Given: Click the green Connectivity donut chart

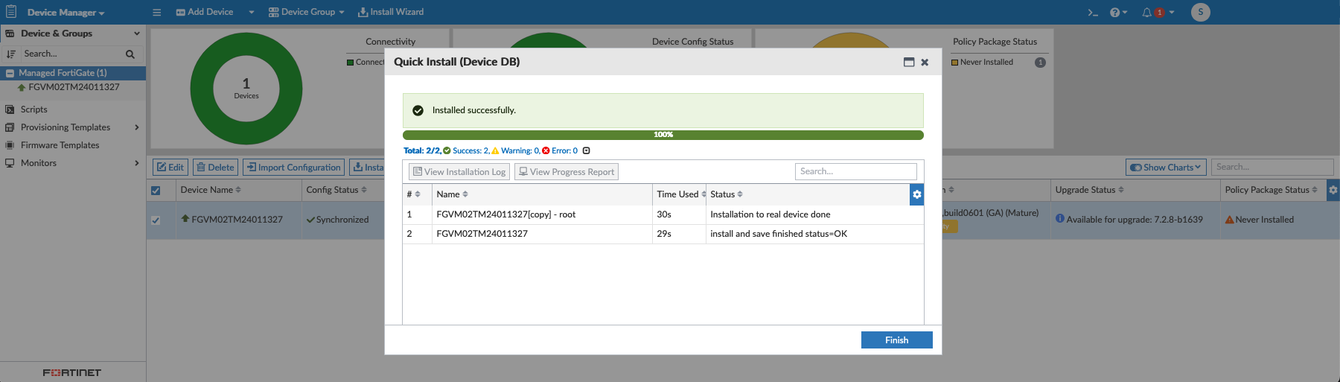Looking at the screenshot, I should tap(246, 89).
